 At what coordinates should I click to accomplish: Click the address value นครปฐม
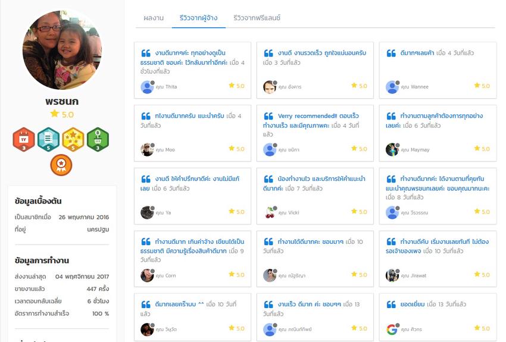point(98,230)
